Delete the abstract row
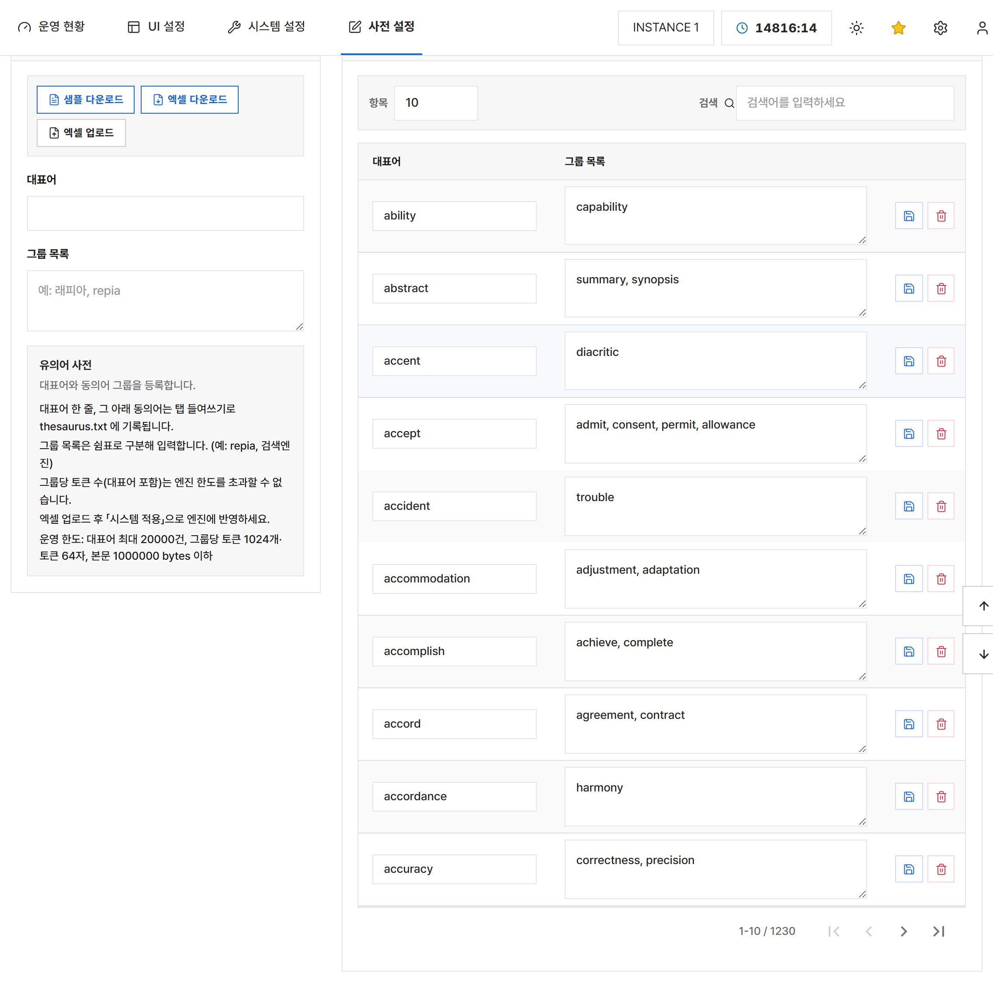The height and width of the screenshot is (997, 993). coord(941,289)
